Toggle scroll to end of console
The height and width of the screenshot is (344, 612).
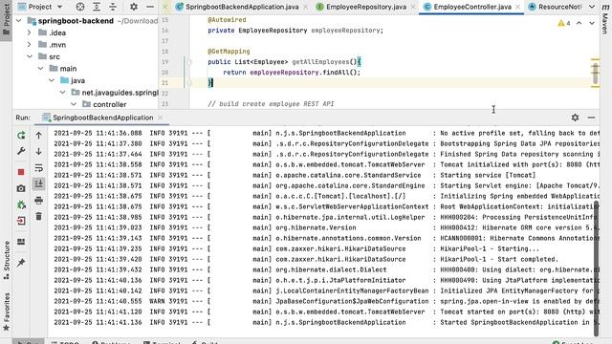pyautogui.click(x=38, y=184)
